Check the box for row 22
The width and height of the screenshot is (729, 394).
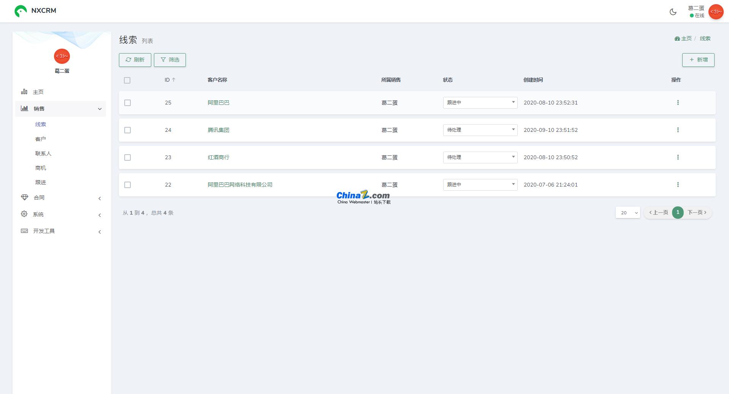coord(127,185)
